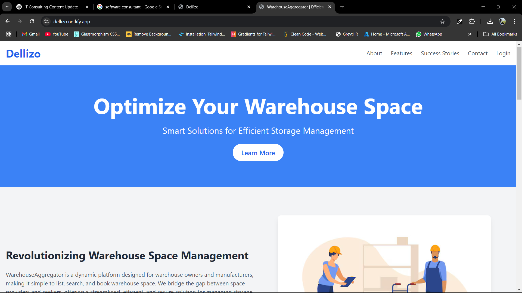Screen dimensions: 522x293
Task: Open the tab search dropdown arrow
Action: [x=7, y=7]
